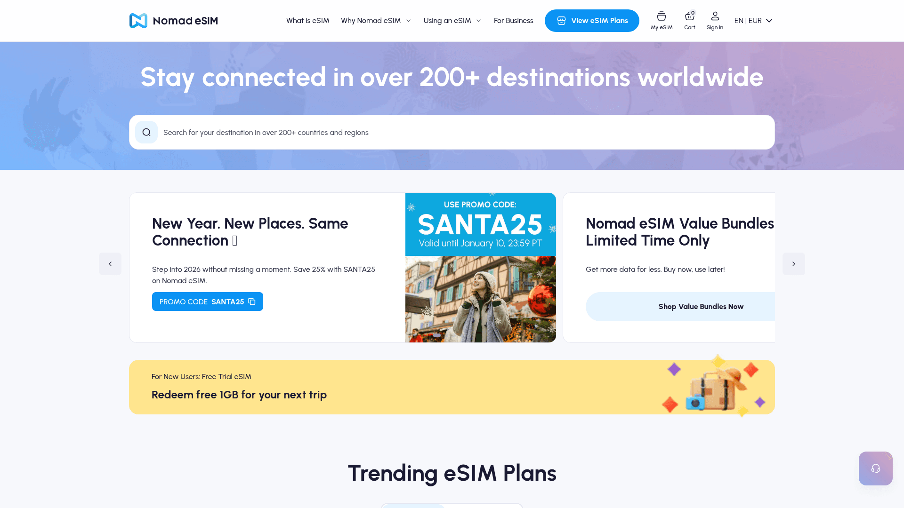The image size is (904, 508).
Task: Copy promo code SANTA25 using copy icon
Action: pyautogui.click(x=251, y=302)
